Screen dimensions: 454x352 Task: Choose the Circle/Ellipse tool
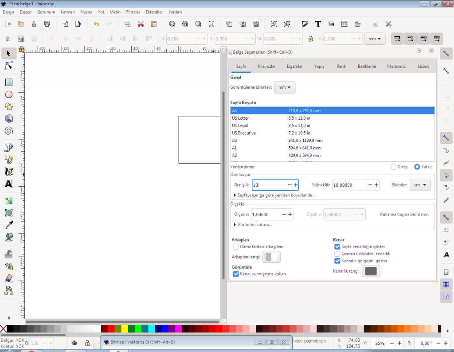9,95
